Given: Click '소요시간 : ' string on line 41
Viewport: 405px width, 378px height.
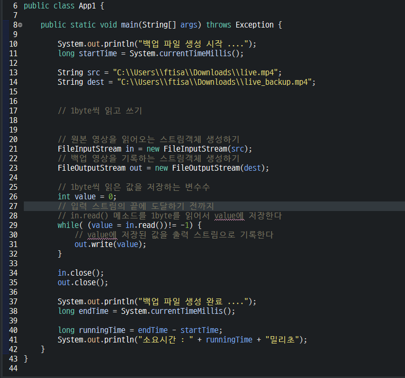Looking at the screenshot, I should pos(166,340).
